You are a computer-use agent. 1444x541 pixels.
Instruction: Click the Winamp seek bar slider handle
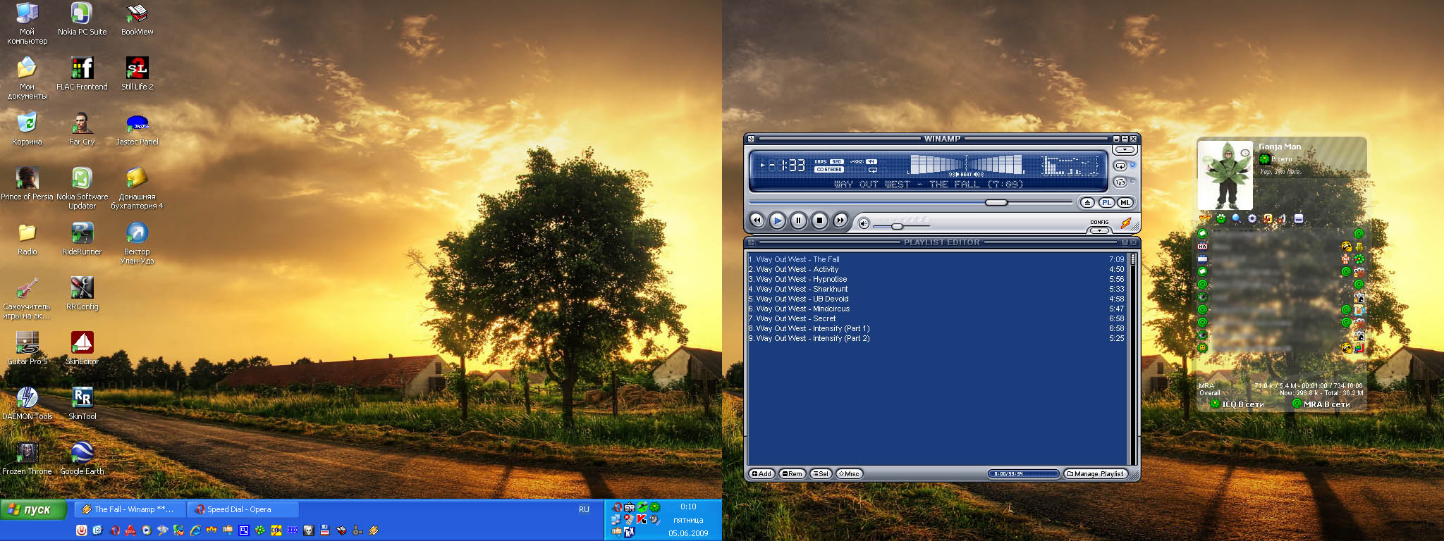coord(996,203)
